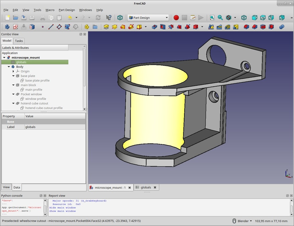Screen dimensions: 294x226
Task: Open the Windows menu
Action: (x=86, y=10)
